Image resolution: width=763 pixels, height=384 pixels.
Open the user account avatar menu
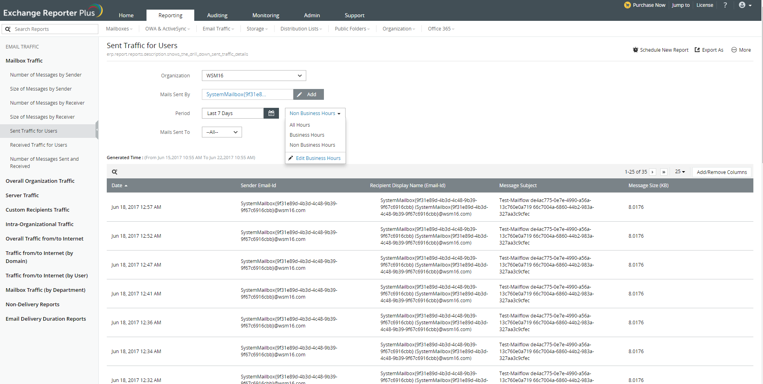tap(745, 5)
